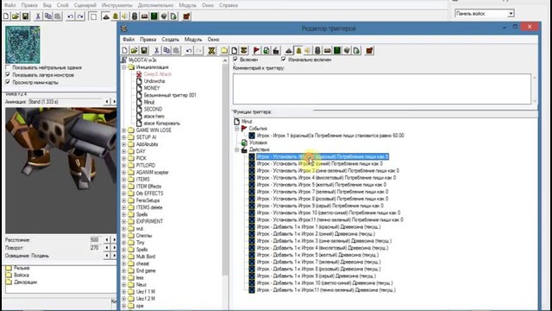Select the MONEY trigger
The width and height of the screenshot is (552, 311).
(152, 88)
